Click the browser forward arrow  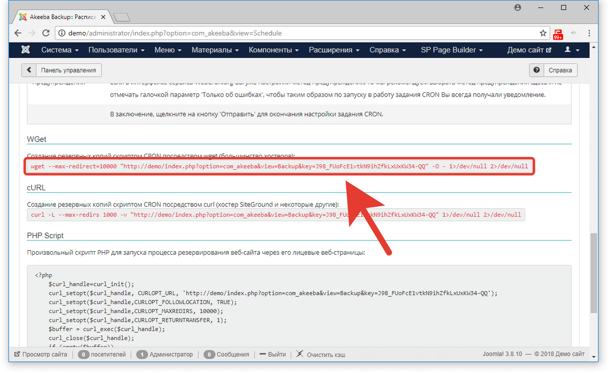[x=32, y=33]
